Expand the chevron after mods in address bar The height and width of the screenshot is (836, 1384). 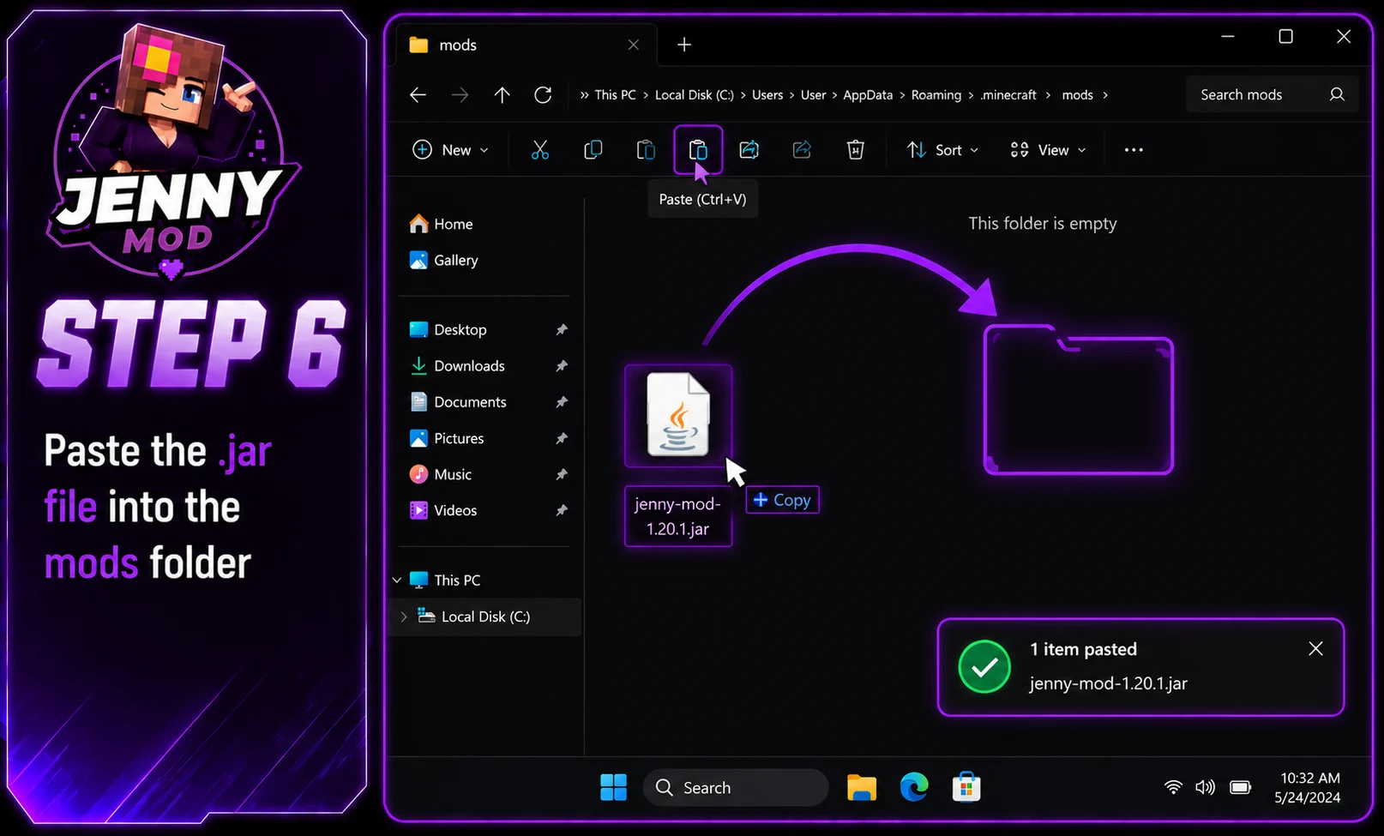(x=1105, y=95)
